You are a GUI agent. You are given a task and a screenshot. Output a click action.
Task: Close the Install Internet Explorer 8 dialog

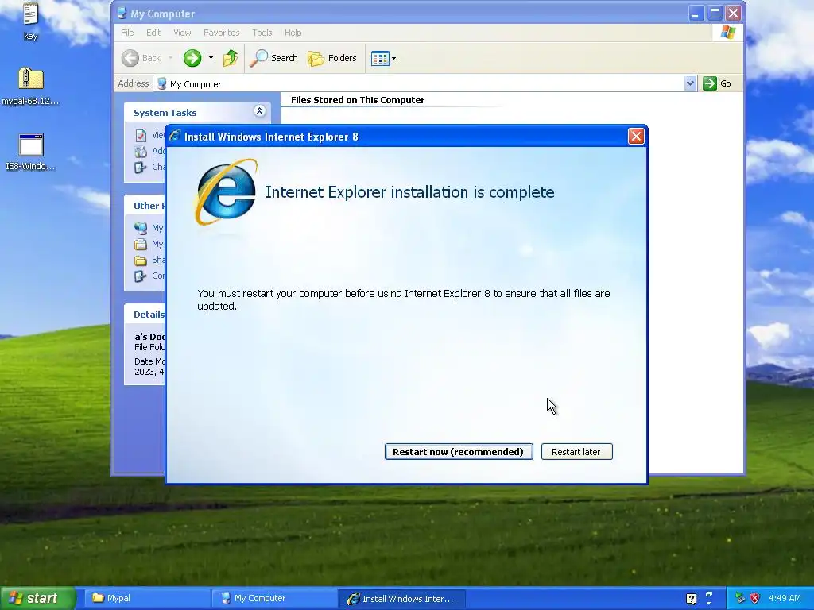click(635, 137)
